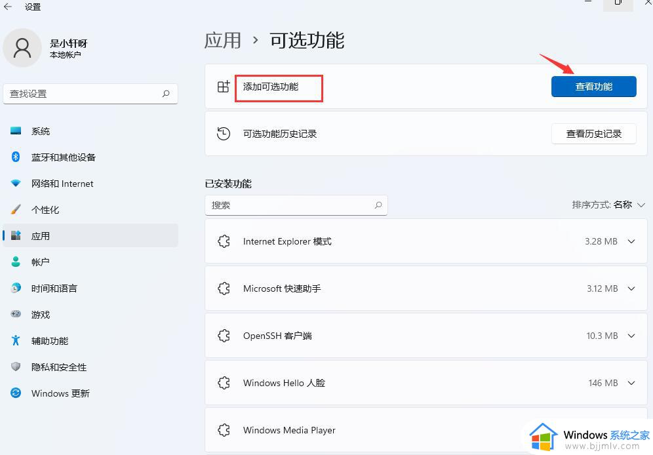Screen dimensions: 653x455
Task: Click the 查看历史记录 button
Action: point(593,134)
